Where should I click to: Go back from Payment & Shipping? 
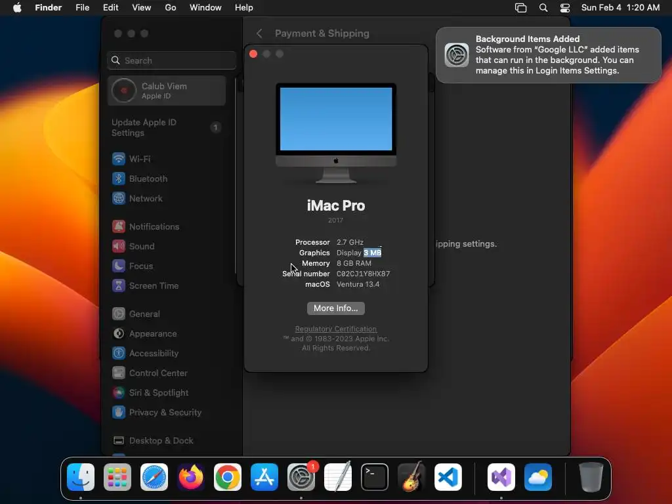coord(259,33)
